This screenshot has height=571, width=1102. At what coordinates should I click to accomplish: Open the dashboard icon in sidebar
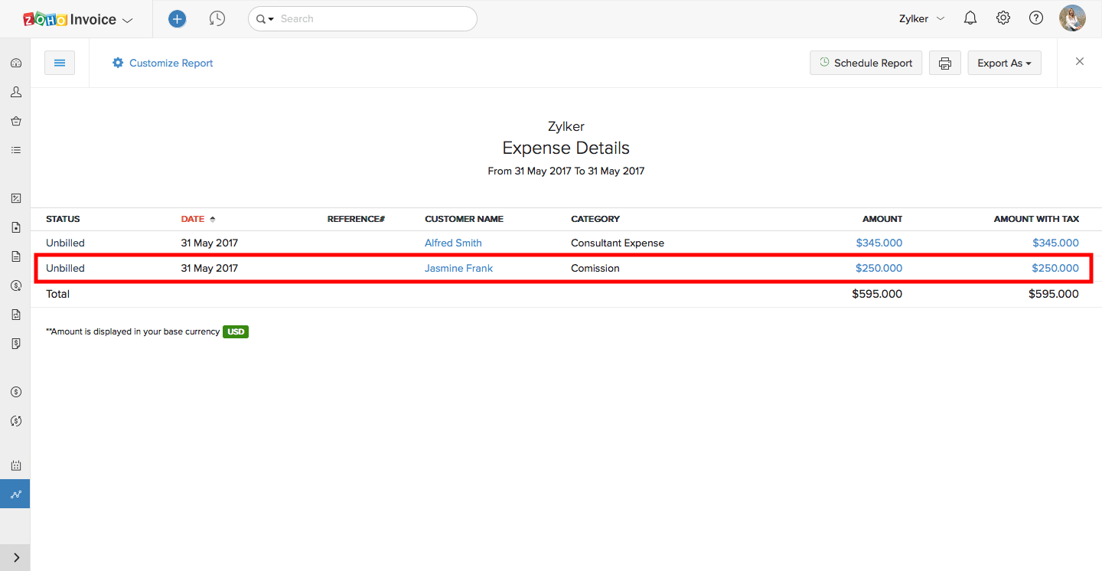click(15, 63)
